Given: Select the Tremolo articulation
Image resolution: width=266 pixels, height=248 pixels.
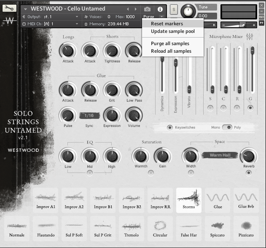Looking at the screenshot, I should (131, 228).
